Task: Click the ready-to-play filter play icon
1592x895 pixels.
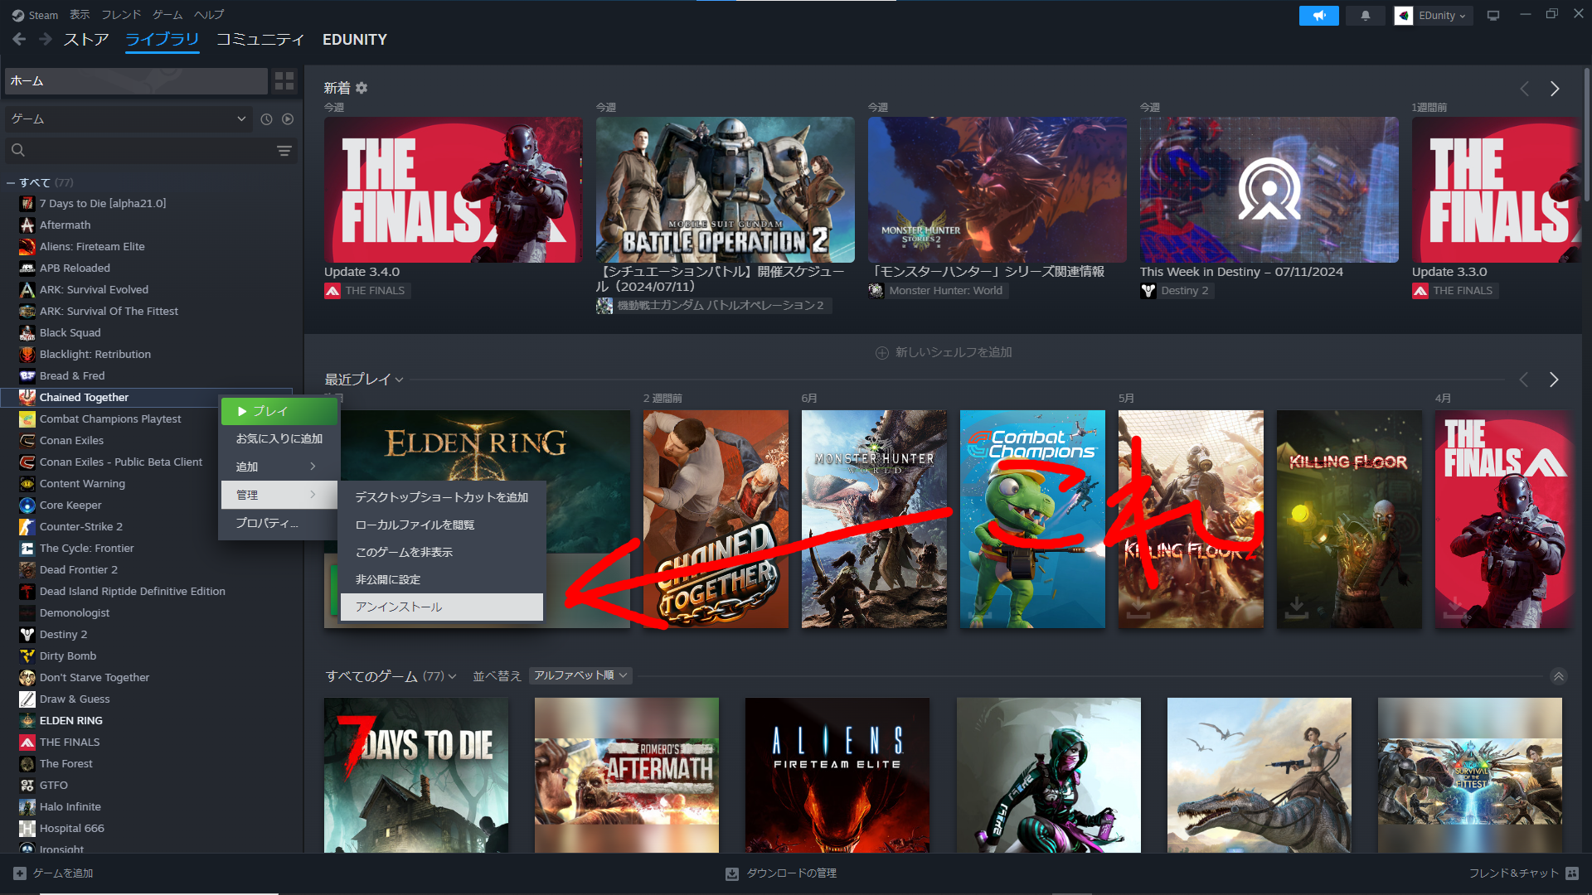Action: pyautogui.click(x=287, y=119)
